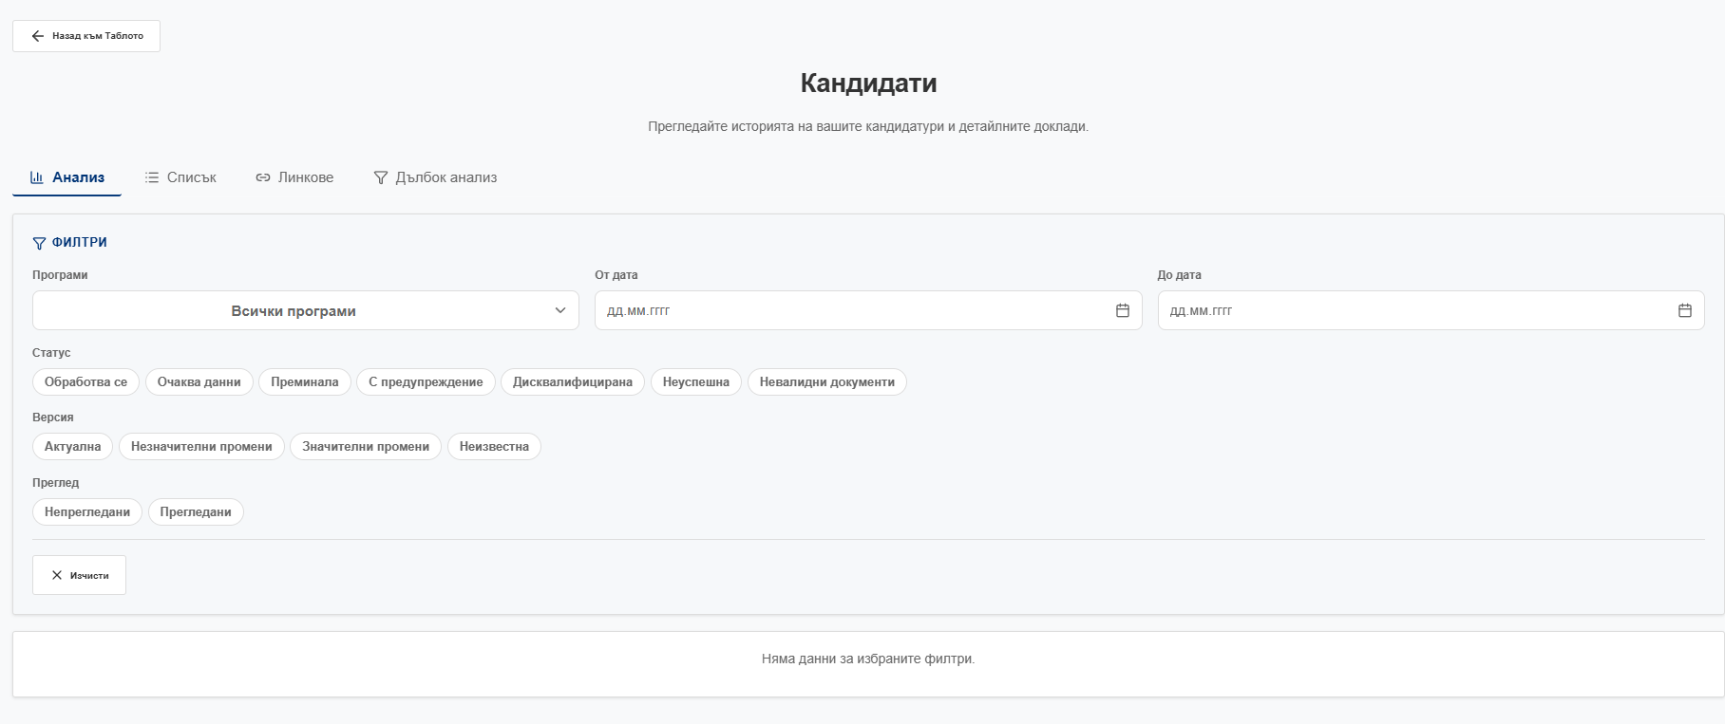Enable the 'Значителни промени' version filter
This screenshot has width=1725, height=724.
click(x=366, y=447)
